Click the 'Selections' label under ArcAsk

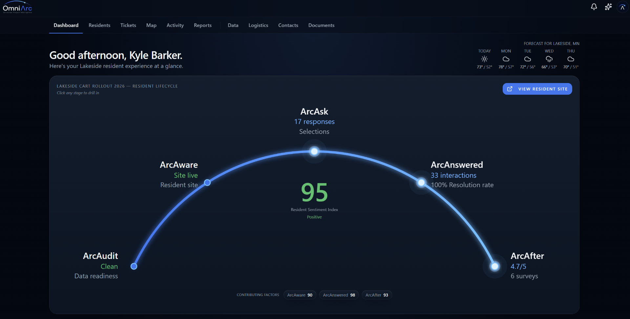click(314, 132)
